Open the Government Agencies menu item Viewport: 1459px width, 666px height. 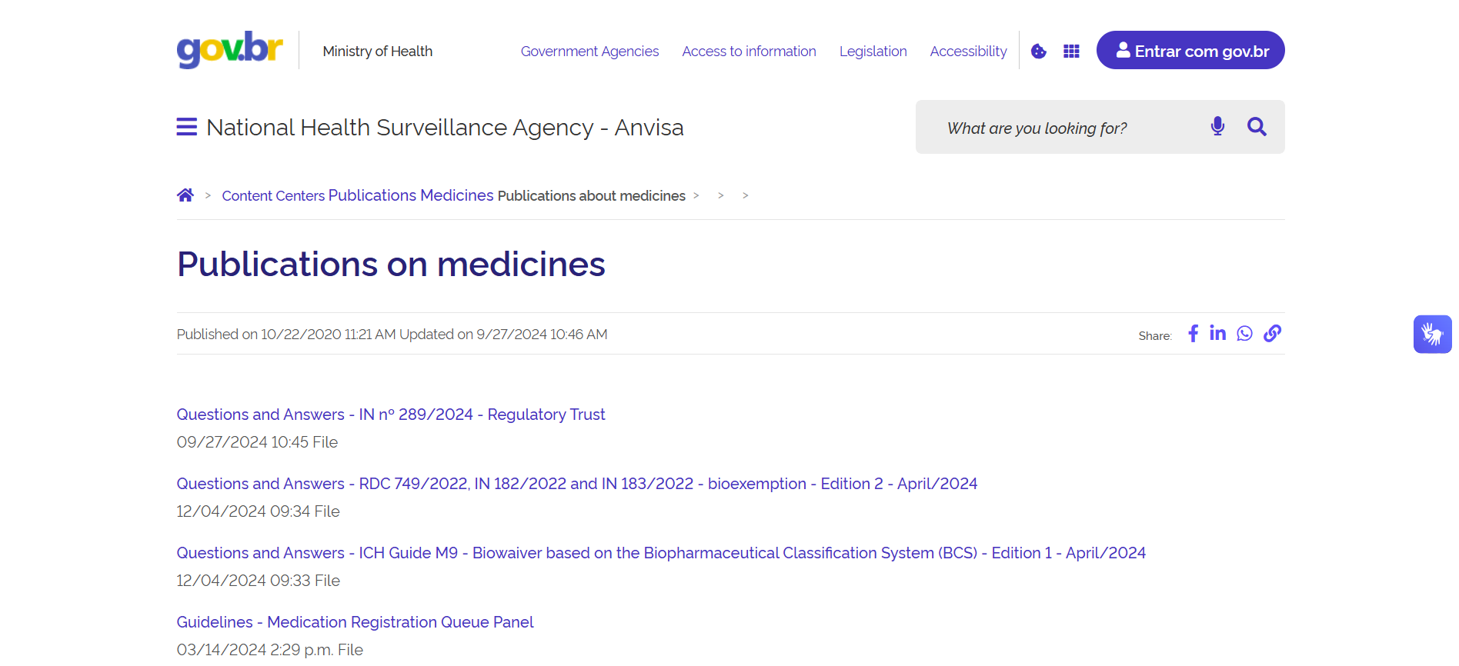coord(589,52)
